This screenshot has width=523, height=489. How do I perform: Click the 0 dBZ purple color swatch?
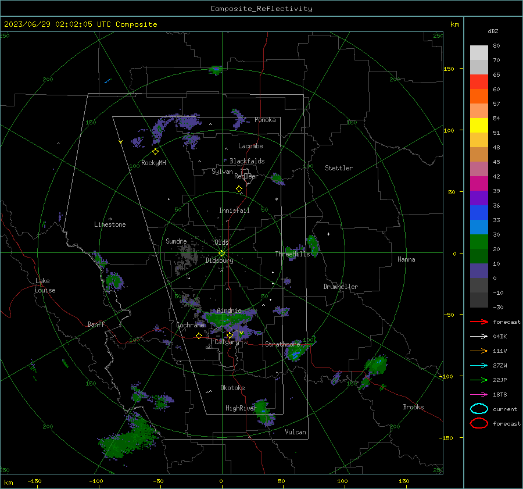pyautogui.click(x=479, y=271)
